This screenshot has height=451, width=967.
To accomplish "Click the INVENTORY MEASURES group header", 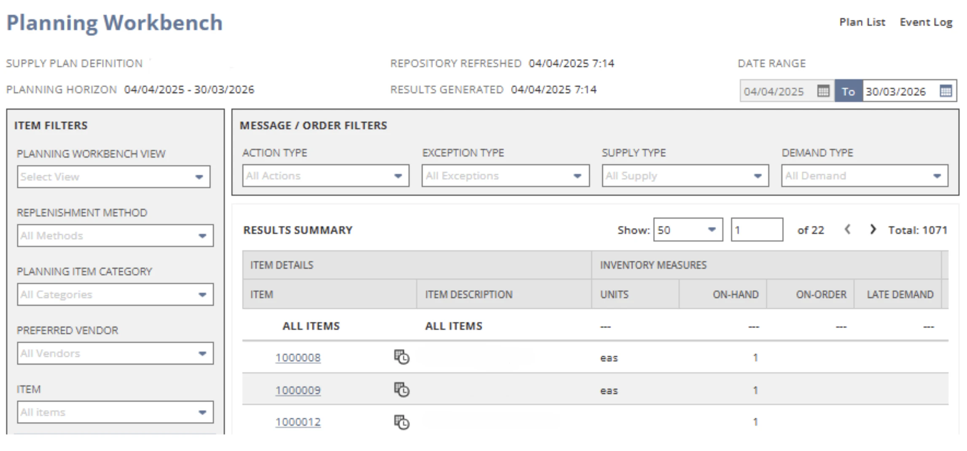I will point(767,265).
